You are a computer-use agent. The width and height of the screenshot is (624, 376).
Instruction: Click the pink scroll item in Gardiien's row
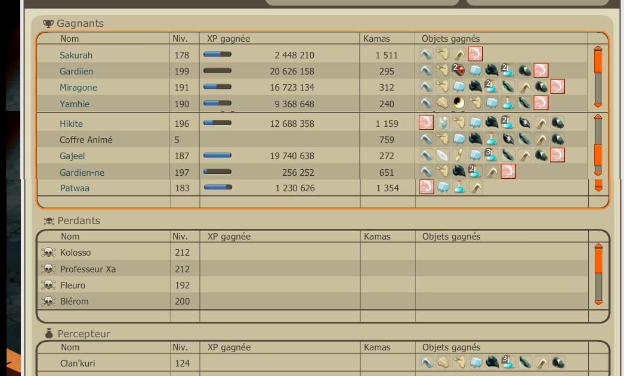541,70
